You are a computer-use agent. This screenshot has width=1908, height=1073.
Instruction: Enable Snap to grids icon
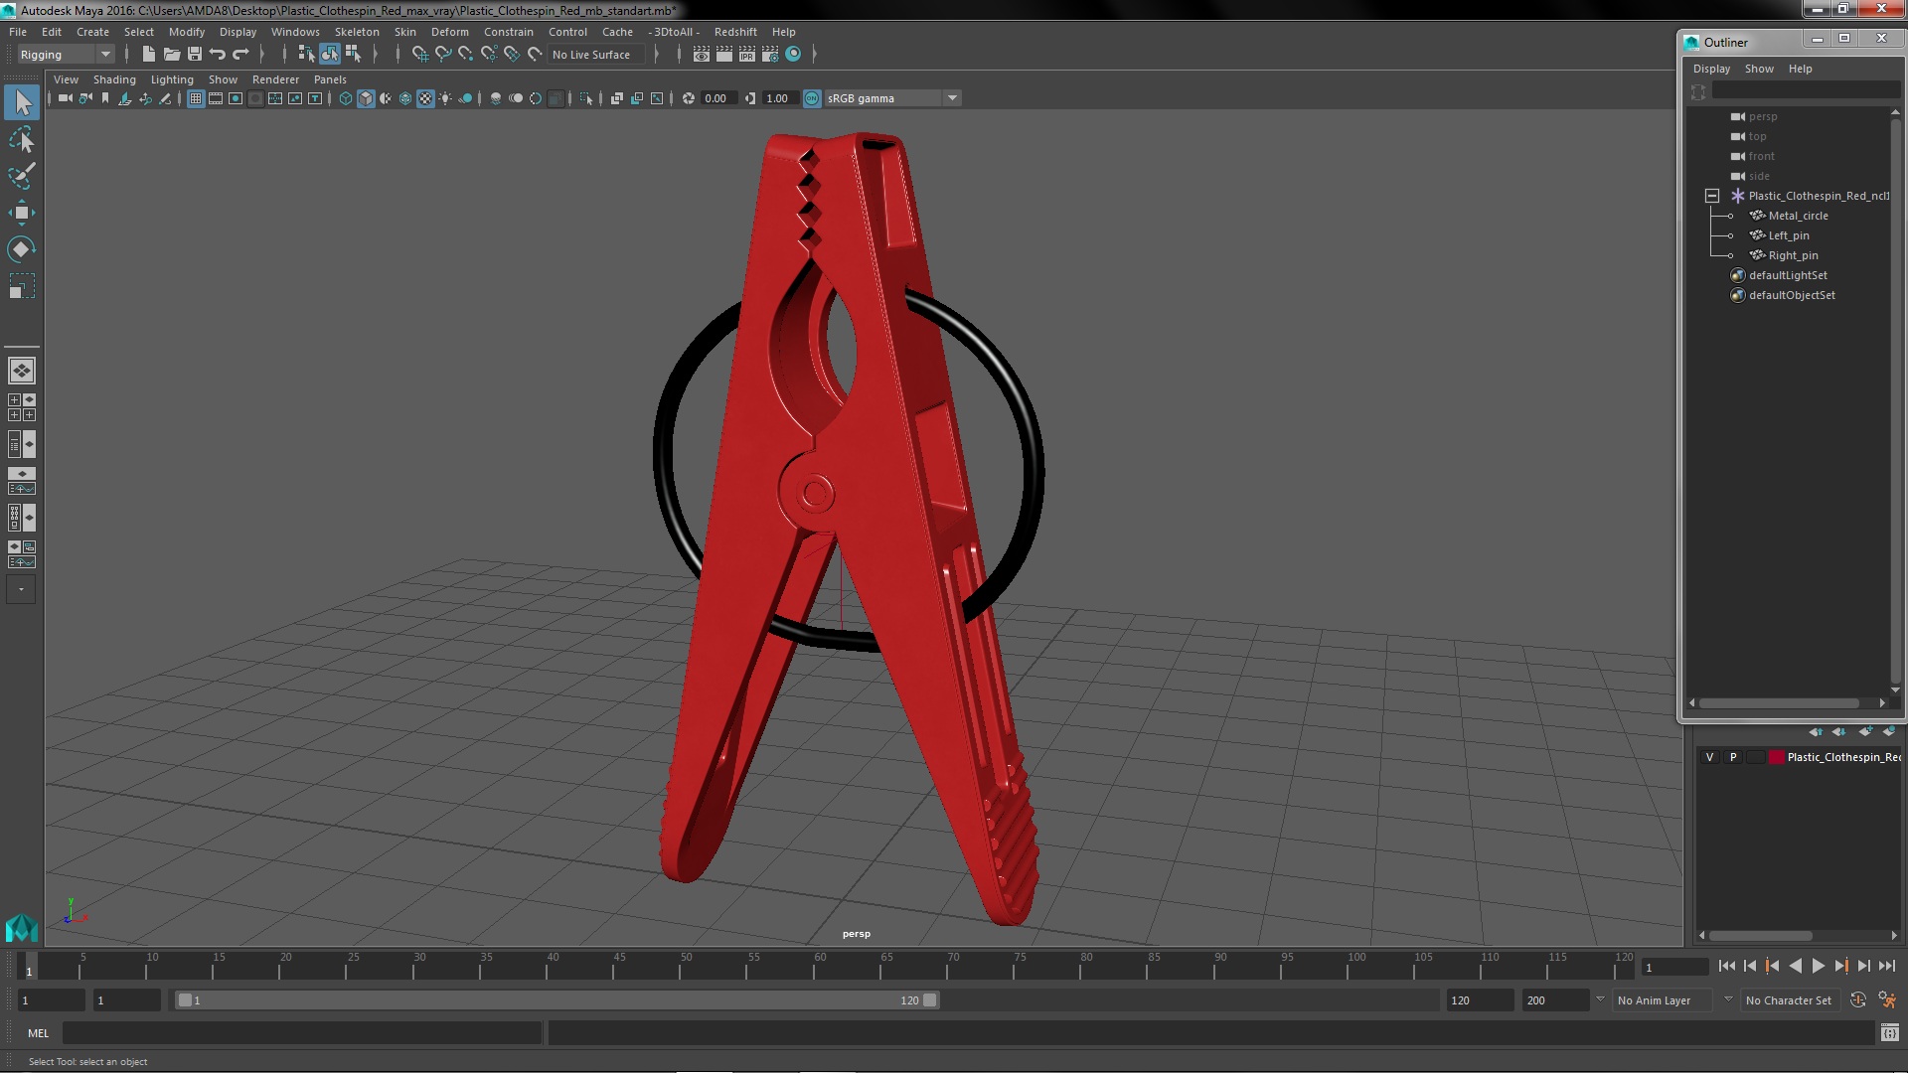420,55
